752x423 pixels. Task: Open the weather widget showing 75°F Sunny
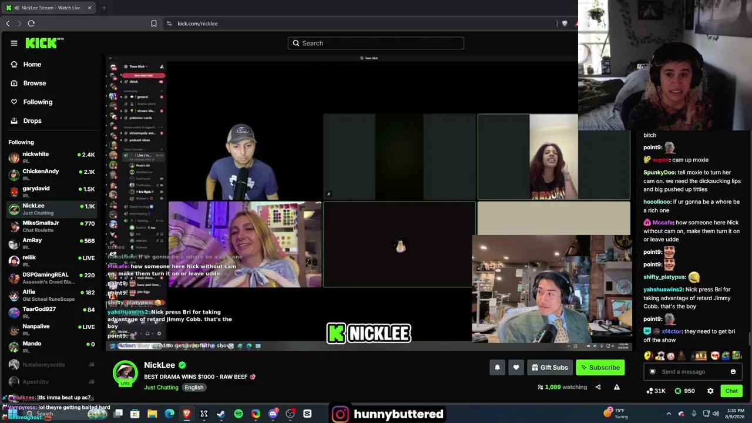tap(616, 414)
